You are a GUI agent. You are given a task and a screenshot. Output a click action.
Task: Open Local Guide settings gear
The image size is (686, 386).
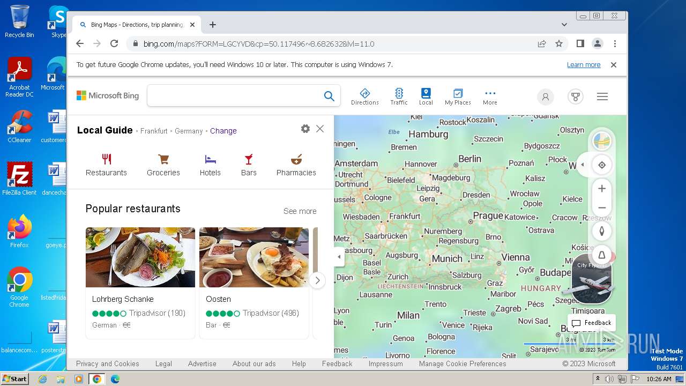pos(305,129)
